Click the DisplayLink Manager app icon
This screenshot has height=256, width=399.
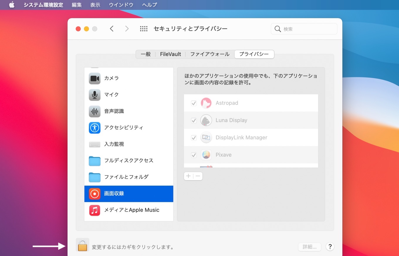[x=206, y=138]
